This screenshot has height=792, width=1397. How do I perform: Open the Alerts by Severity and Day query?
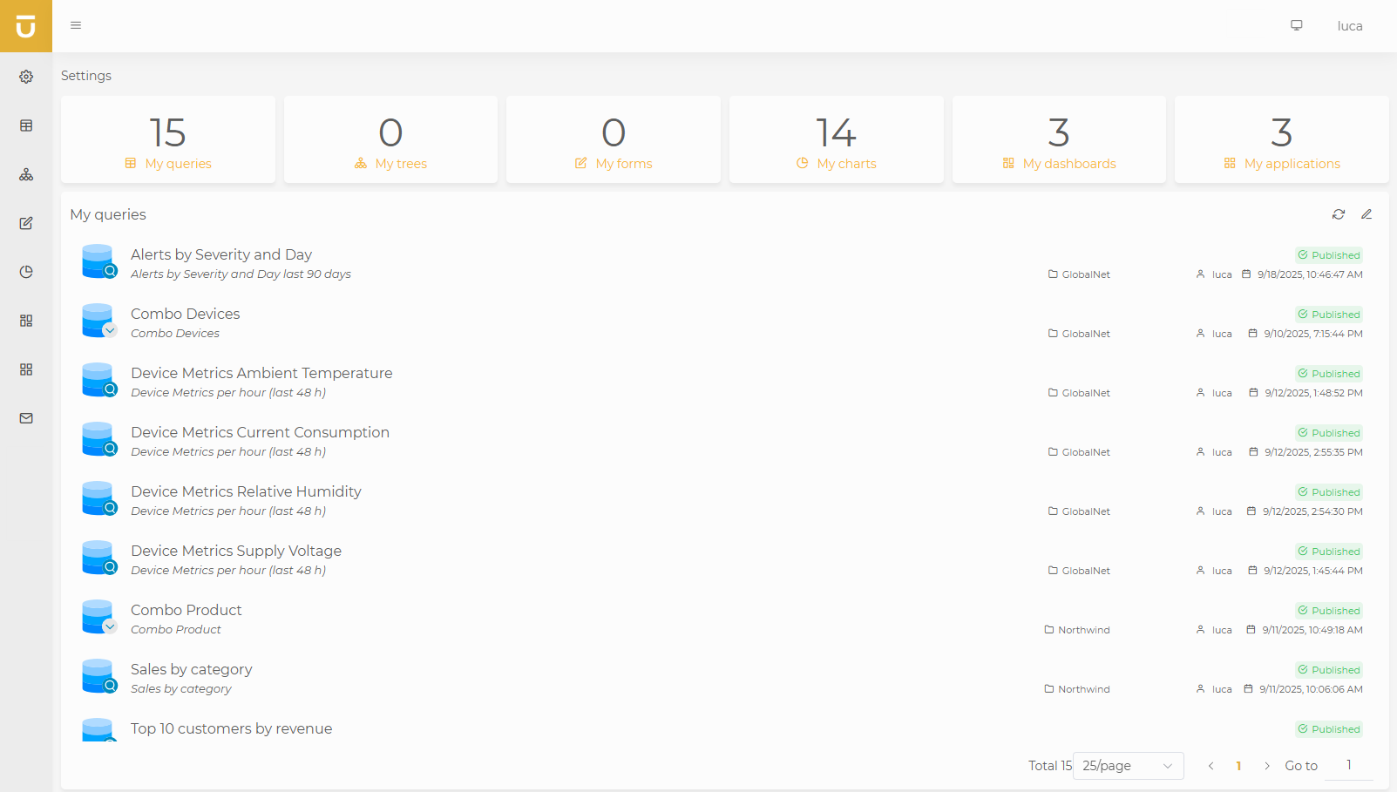[220, 254]
